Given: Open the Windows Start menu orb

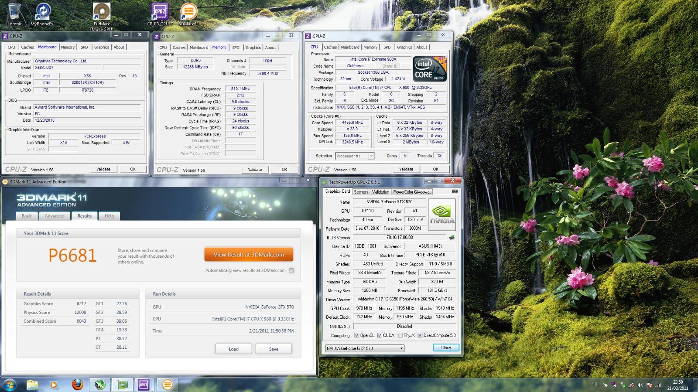Looking at the screenshot, I should tap(10, 385).
